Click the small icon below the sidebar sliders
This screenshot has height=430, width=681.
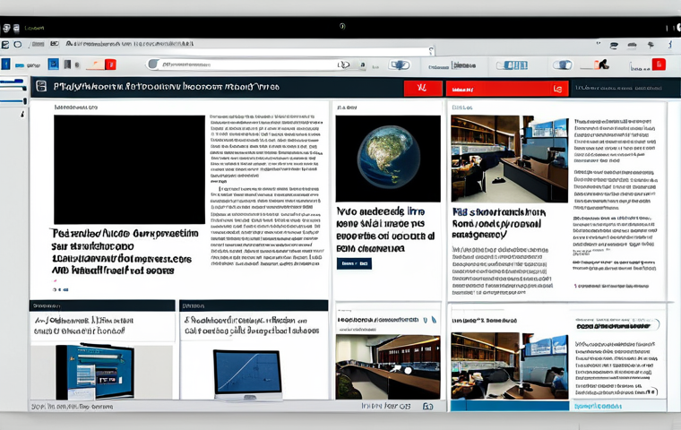(22, 114)
